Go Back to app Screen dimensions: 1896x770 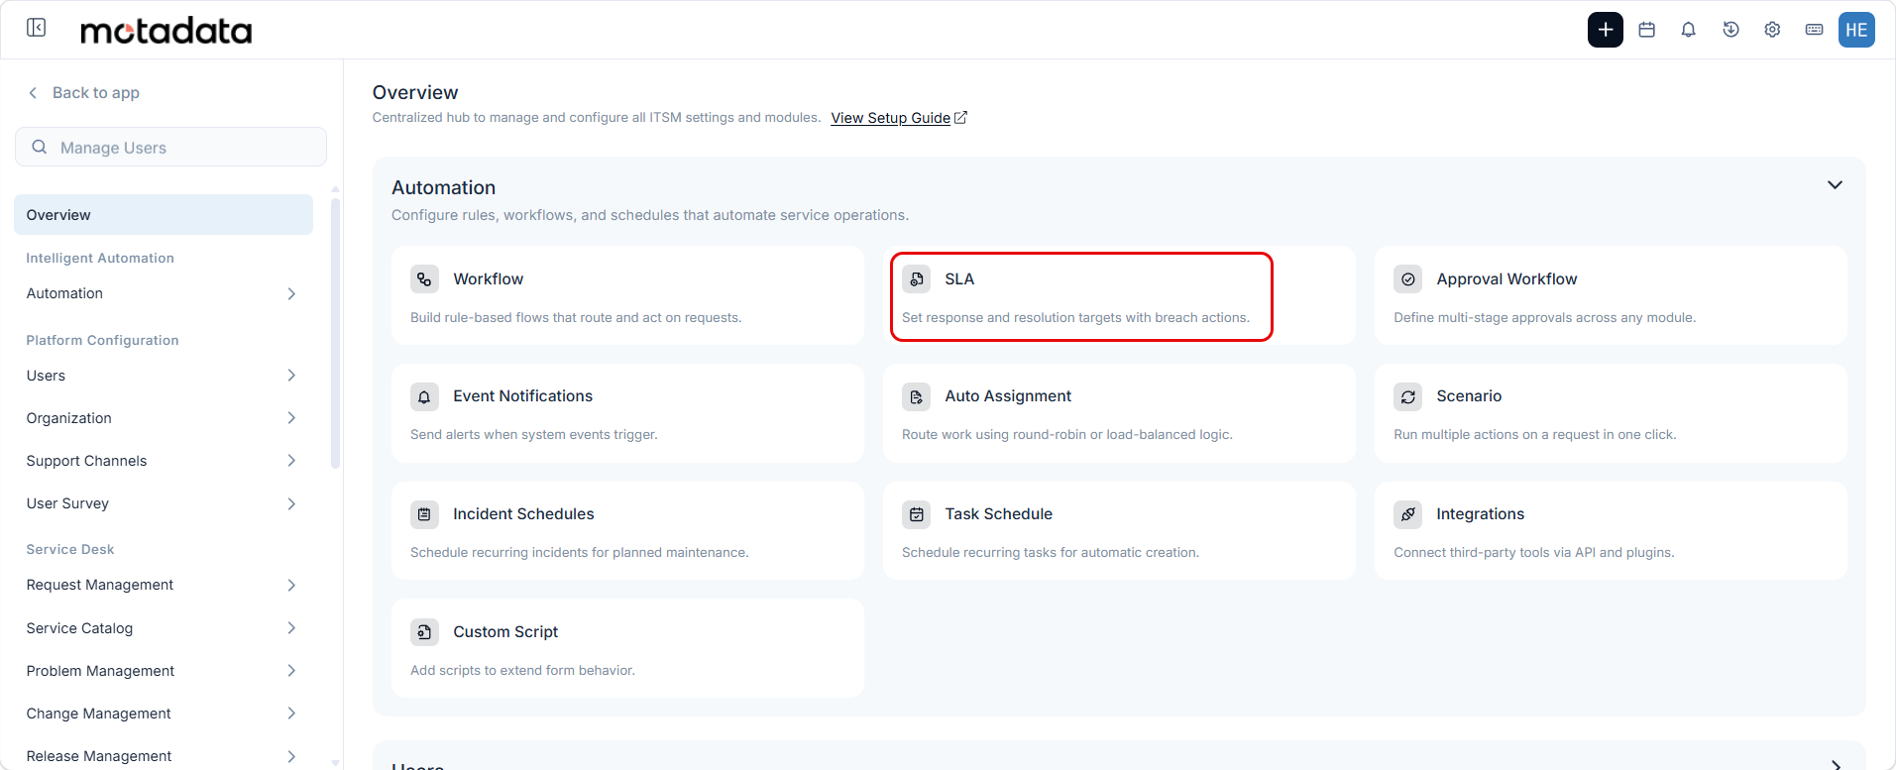95,92
